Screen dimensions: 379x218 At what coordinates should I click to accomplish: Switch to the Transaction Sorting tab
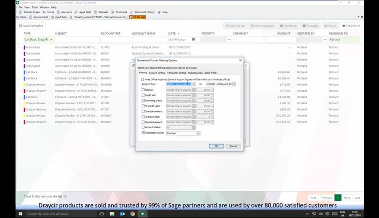coord(176,73)
